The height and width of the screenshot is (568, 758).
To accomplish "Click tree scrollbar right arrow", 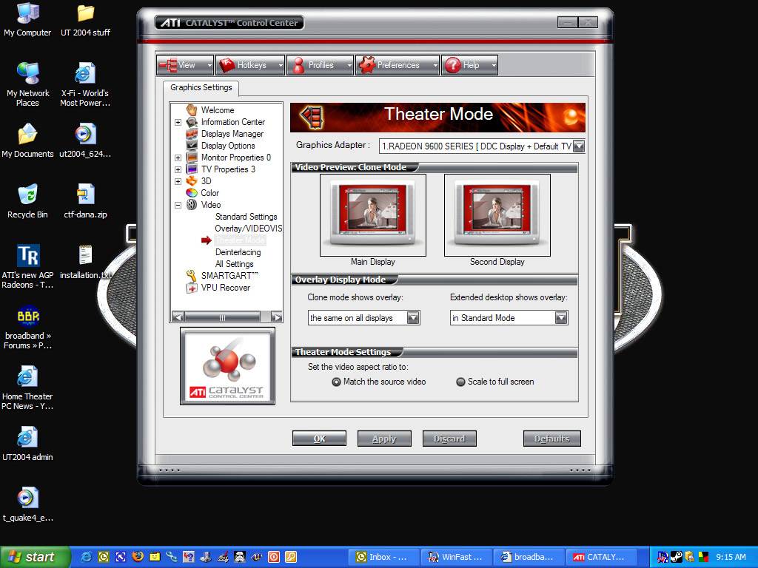I will 277,317.
